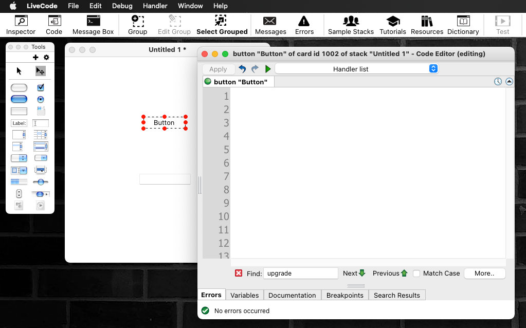Pick the radio button control tool

tap(41, 99)
